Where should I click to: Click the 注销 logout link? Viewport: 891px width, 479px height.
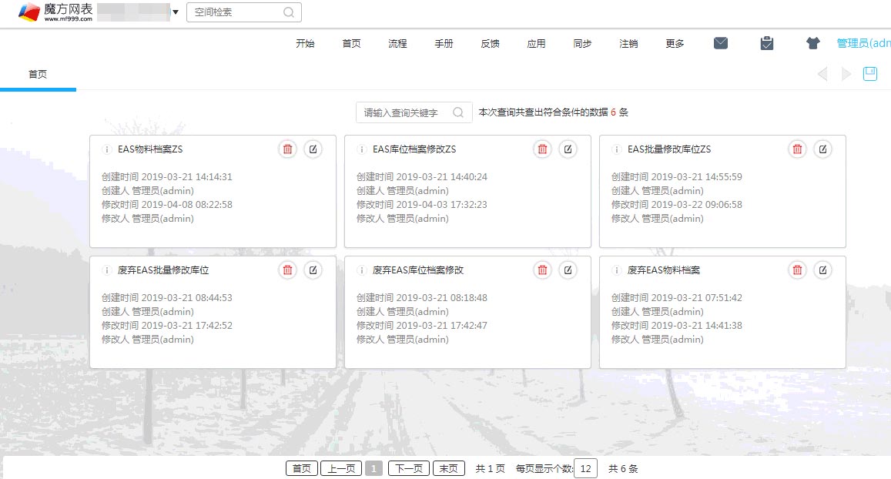click(628, 44)
